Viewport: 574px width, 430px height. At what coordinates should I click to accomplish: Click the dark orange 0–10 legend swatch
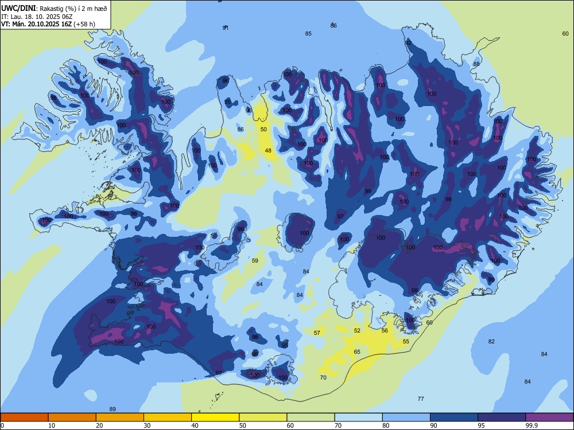point(24,417)
